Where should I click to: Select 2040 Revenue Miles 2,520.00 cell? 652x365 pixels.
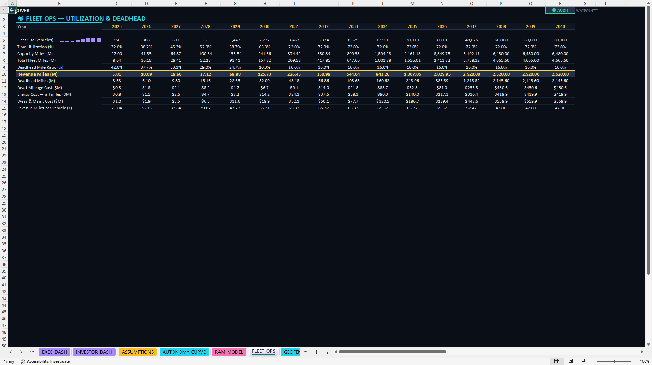[560, 74]
